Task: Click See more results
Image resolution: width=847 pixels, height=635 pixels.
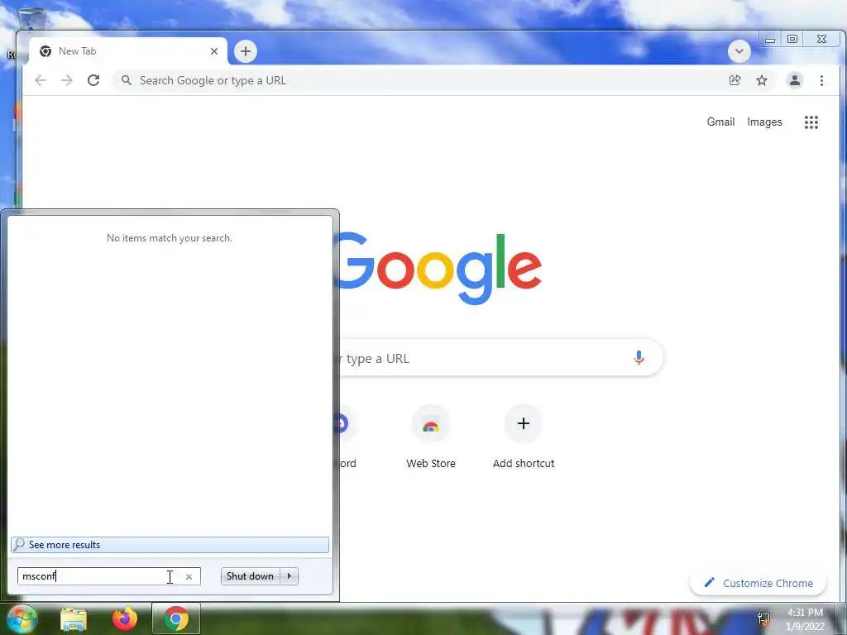Action: click(x=170, y=544)
